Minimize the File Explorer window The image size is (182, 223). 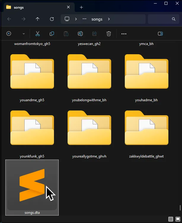point(155,3)
